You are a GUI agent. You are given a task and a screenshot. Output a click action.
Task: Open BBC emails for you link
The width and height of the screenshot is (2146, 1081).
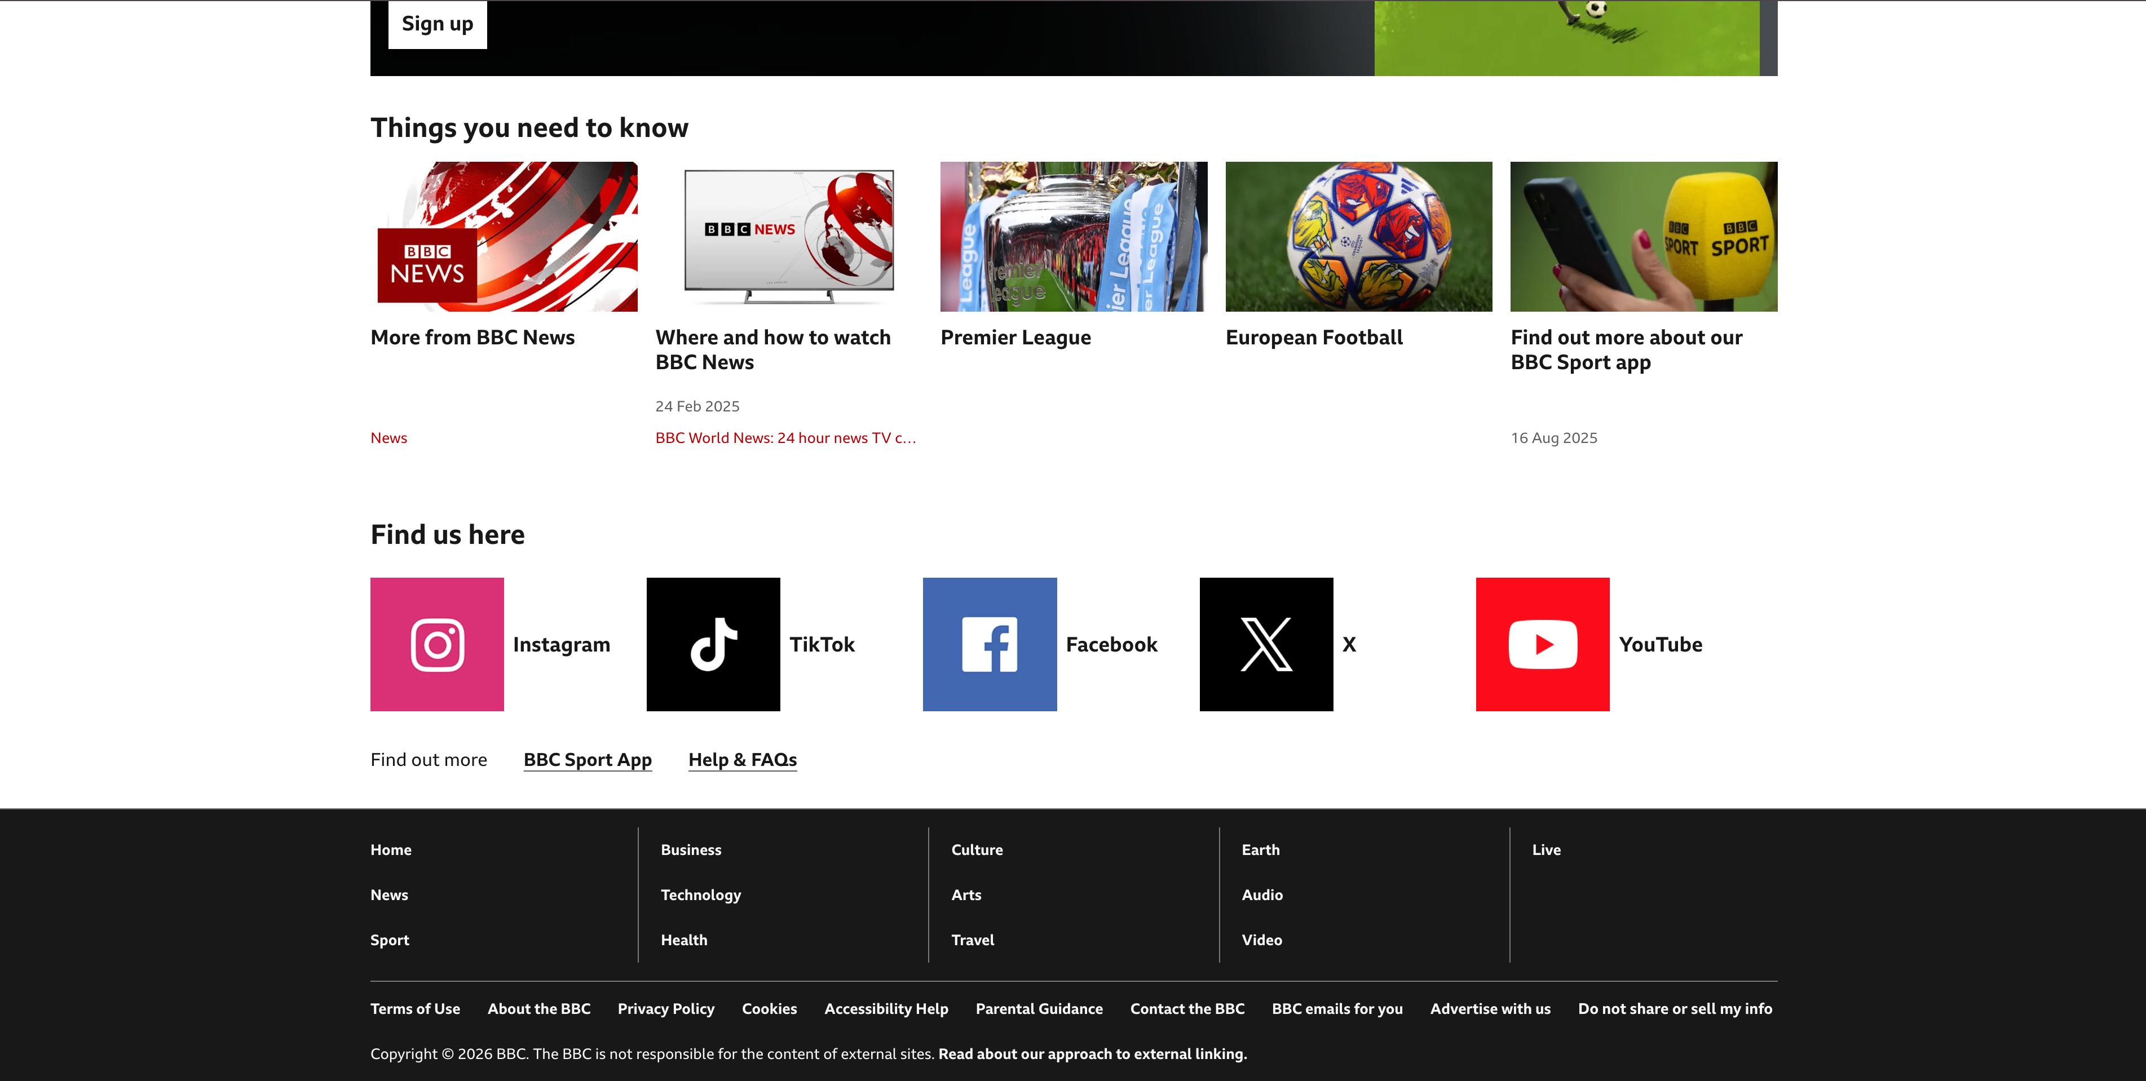[1337, 1008]
